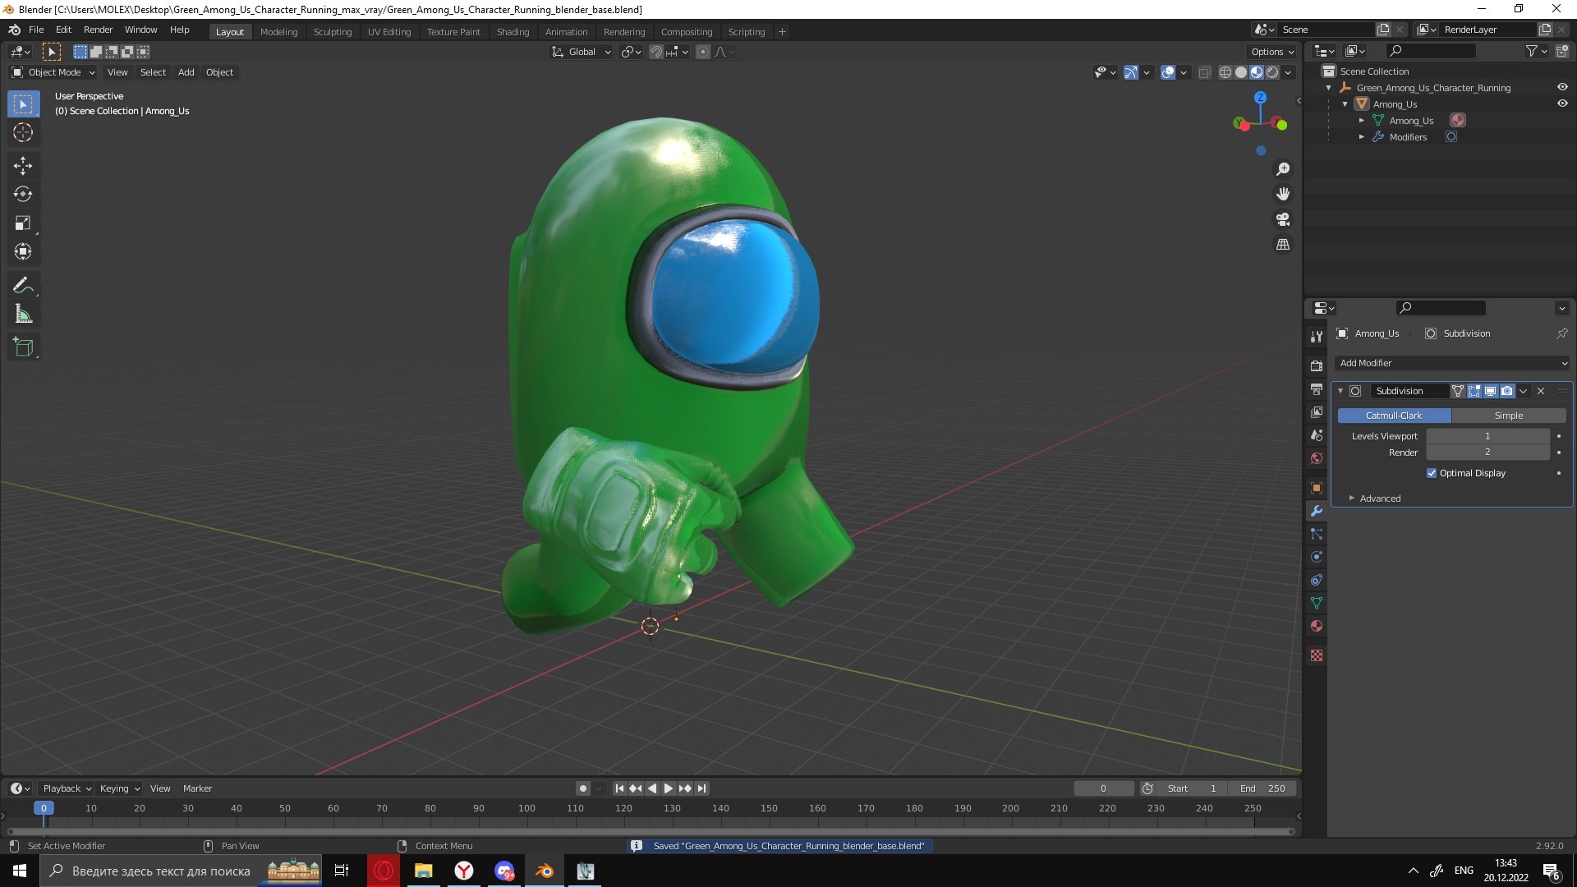The height and width of the screenshot is (887, 1577).
Task: Toggle Subdivision On Cage display
Action: pos(1458,391)
